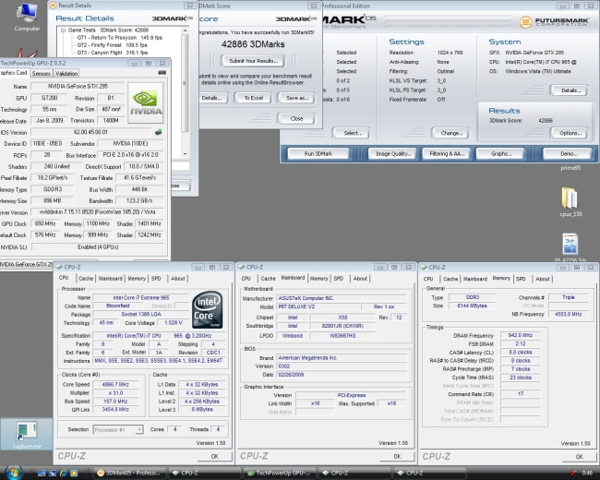
Task: Open CPU tab in CPU-Z window showing motherboard
Action: (246, 278)
